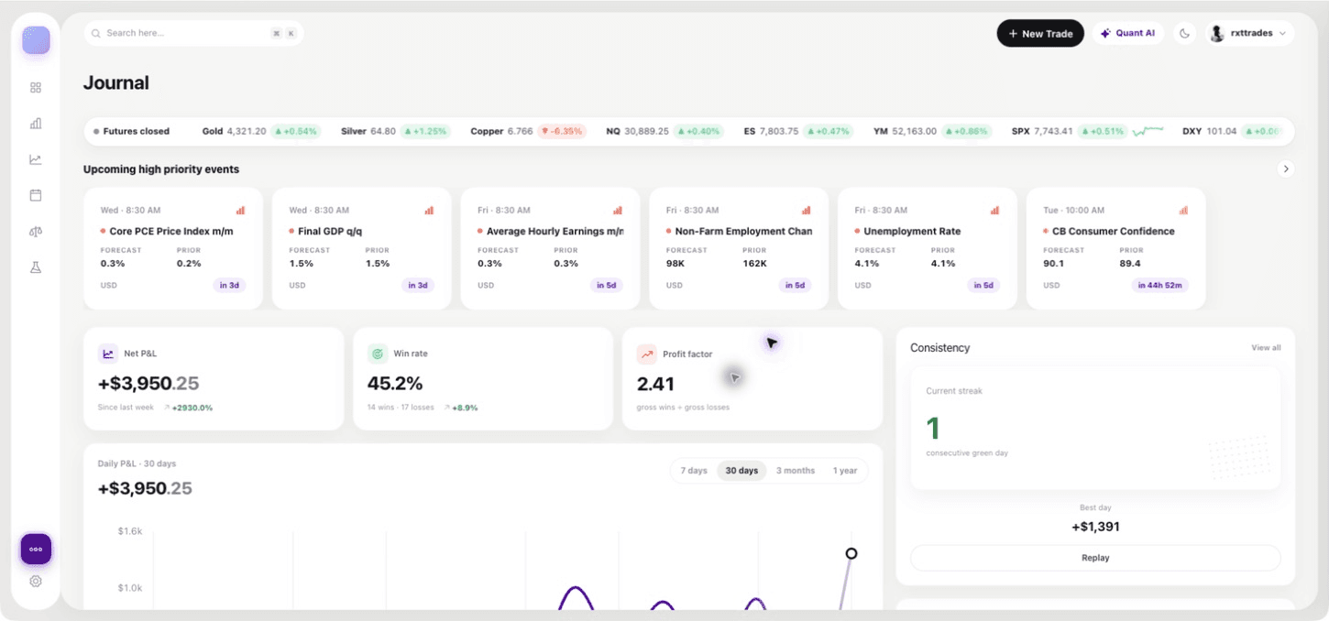Open the Final GDP q/q event
This screenshot has width=1329, height=621.
tap(362, 249)
